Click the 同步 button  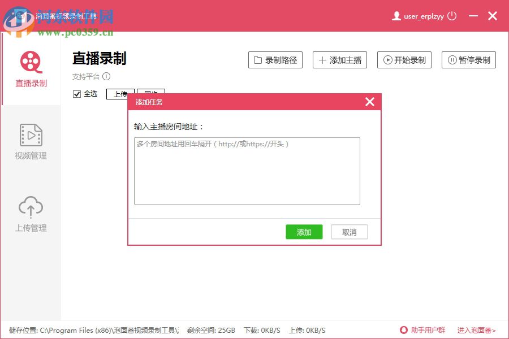[x=152, y=94]
